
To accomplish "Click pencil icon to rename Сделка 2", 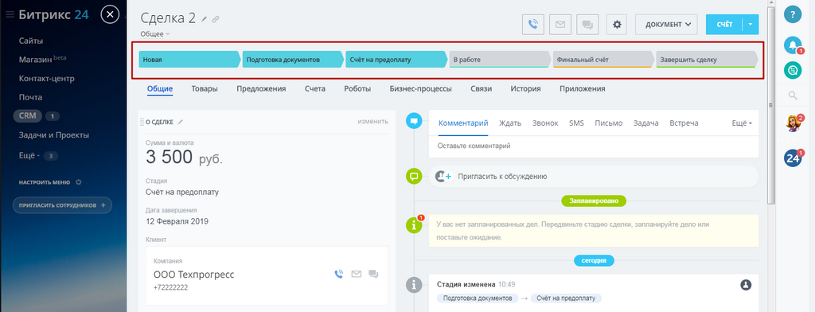I will point(205,19).
